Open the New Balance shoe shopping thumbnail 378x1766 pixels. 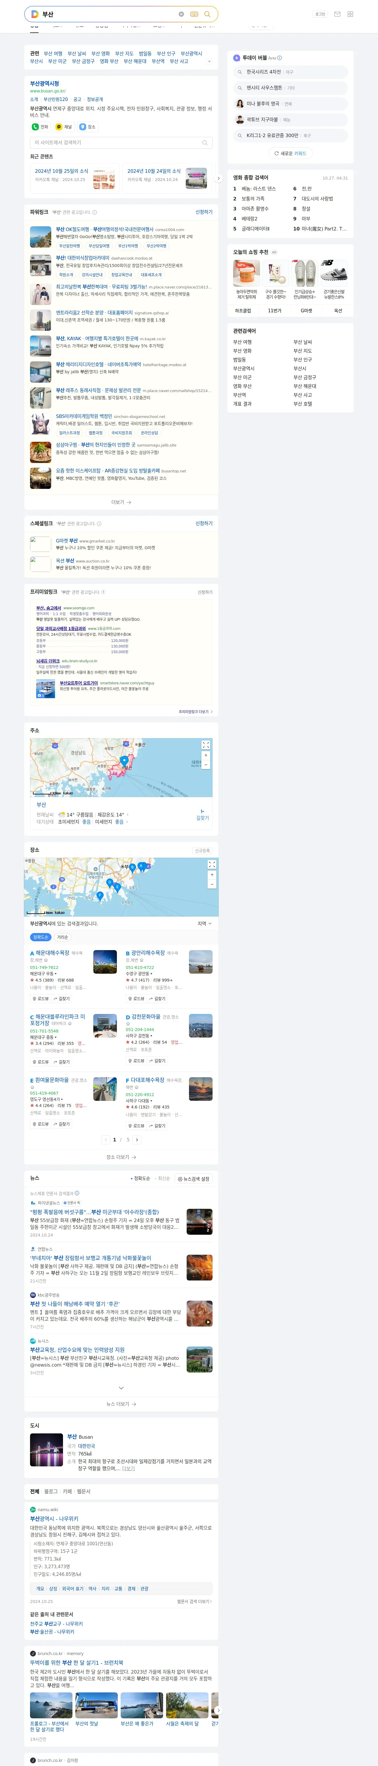coord(334,272)
